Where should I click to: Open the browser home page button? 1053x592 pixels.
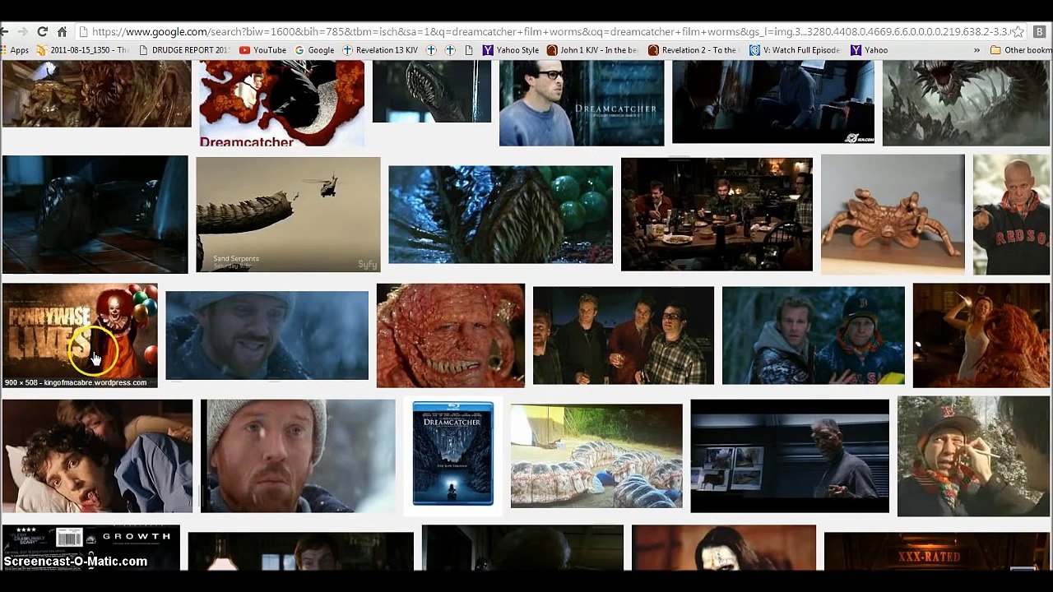[x=62, y=32]
